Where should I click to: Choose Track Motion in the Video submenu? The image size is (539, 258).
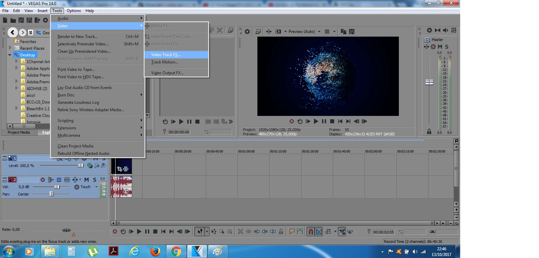(x=177, y=62)
